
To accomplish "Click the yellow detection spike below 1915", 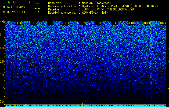I will click(82, 105).
